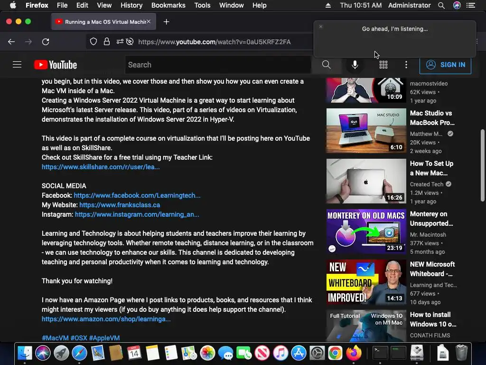Click the search magnifier button on YouTube

326,65
